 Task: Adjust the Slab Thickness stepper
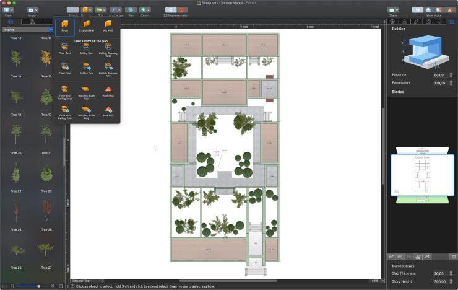click(x=451, y=273)
